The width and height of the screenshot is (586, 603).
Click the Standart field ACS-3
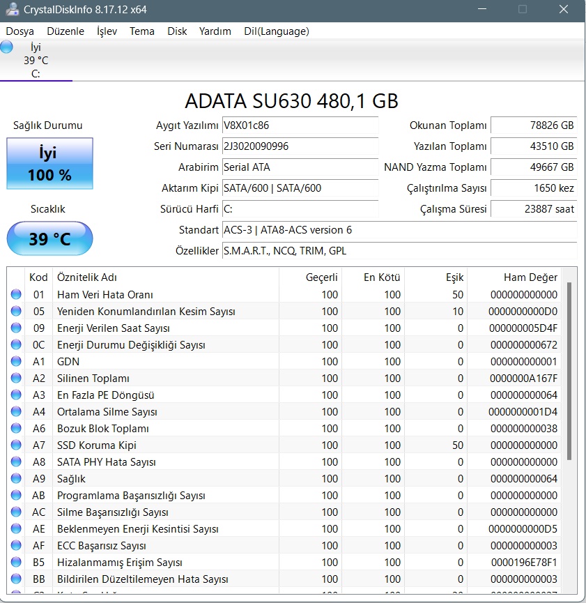coord(399,230)
